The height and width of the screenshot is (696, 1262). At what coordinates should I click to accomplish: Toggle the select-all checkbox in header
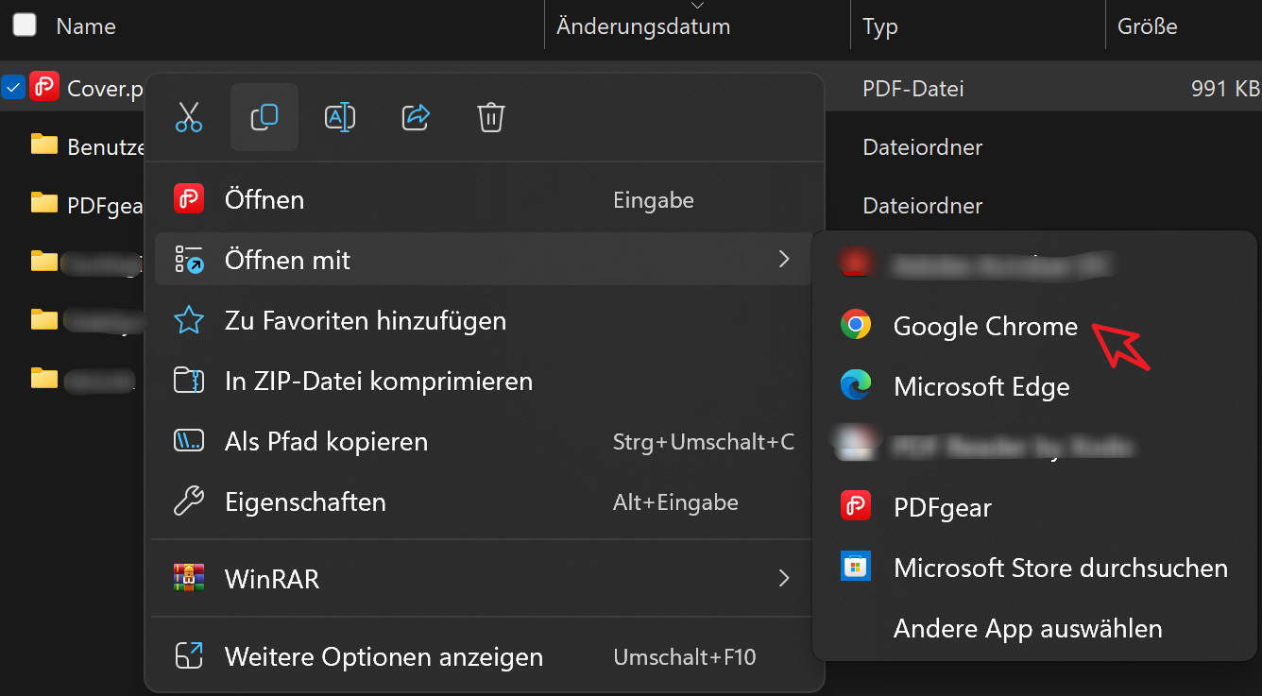coord(25,25)
